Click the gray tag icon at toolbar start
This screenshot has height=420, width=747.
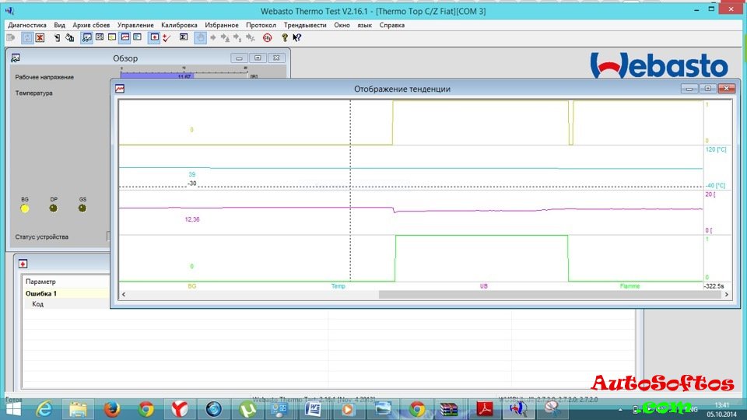pos(10,37)
